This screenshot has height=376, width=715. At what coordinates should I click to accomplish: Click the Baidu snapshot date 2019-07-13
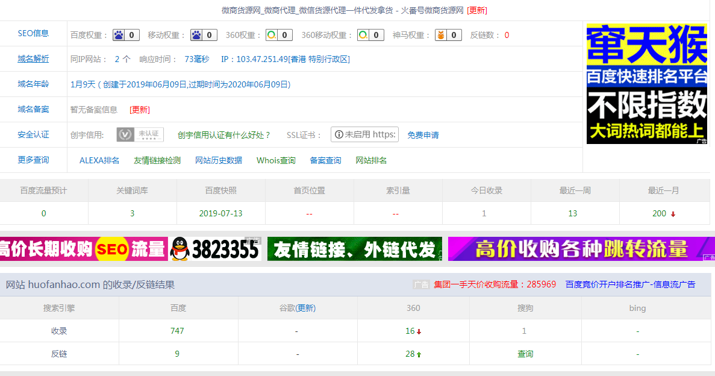point(220,213)
